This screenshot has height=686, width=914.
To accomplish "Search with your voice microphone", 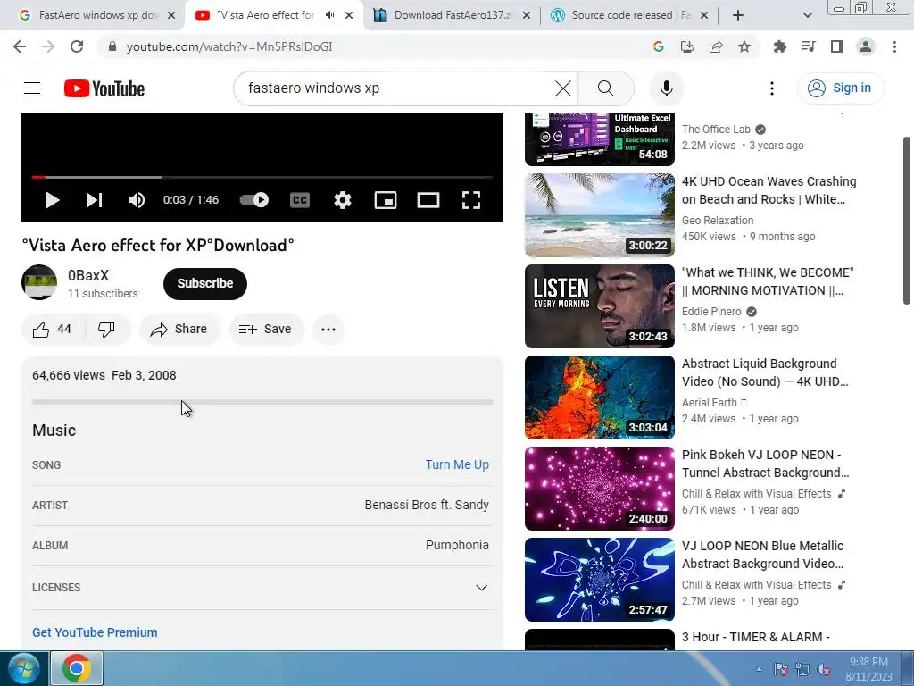I will pyautogui.click(x=666, y=88).
